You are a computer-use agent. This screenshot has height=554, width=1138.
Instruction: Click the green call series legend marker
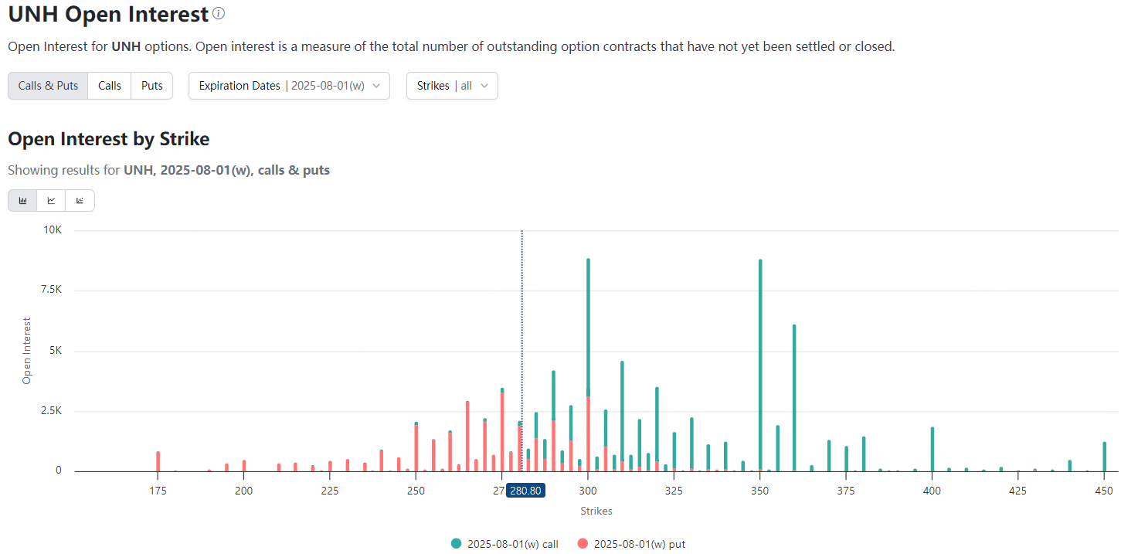point(456,543)
